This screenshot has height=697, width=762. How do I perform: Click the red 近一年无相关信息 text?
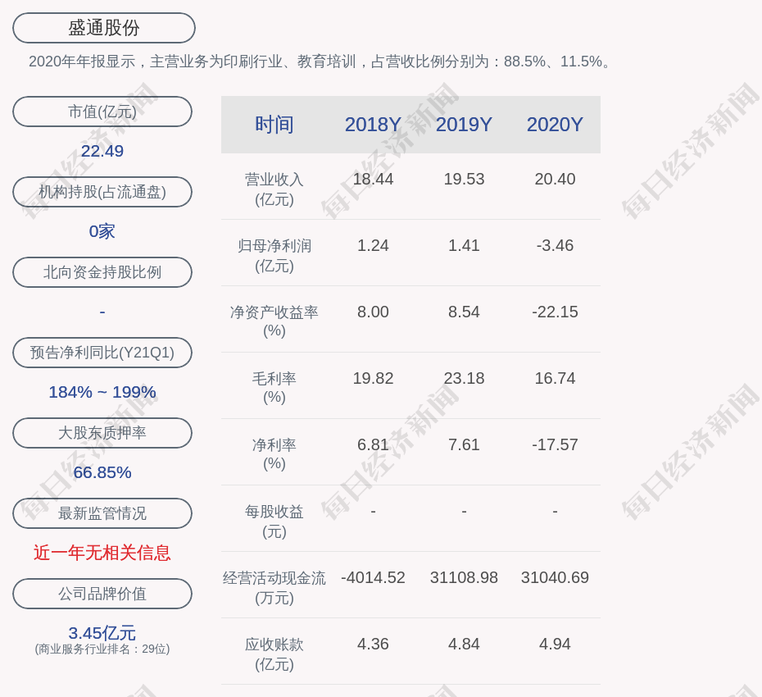click(x=102, y=553)
